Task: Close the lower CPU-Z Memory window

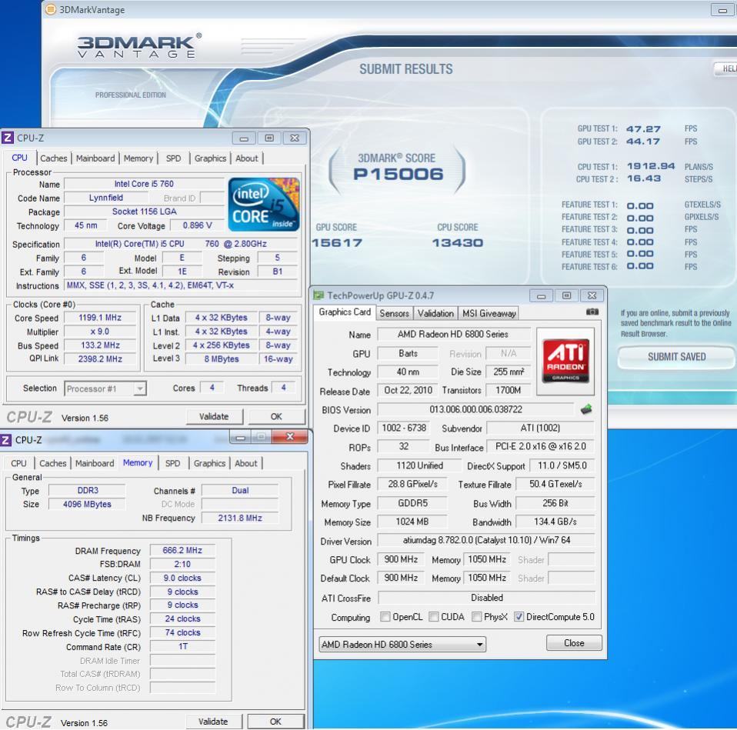Action: tap(289, 437)
